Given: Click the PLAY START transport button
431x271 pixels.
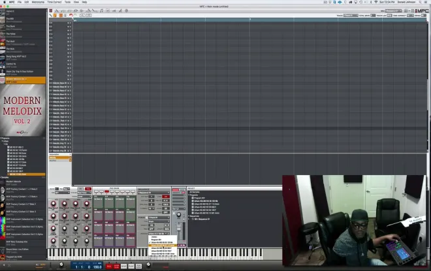Looking at the screenshot, I should pyautogui.click(x=138, y=266).
